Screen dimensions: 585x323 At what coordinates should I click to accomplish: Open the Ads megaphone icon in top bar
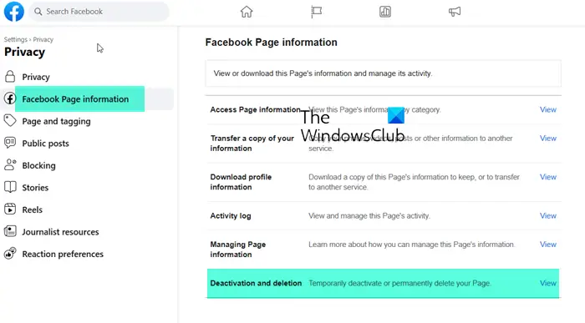pos(455,12)
